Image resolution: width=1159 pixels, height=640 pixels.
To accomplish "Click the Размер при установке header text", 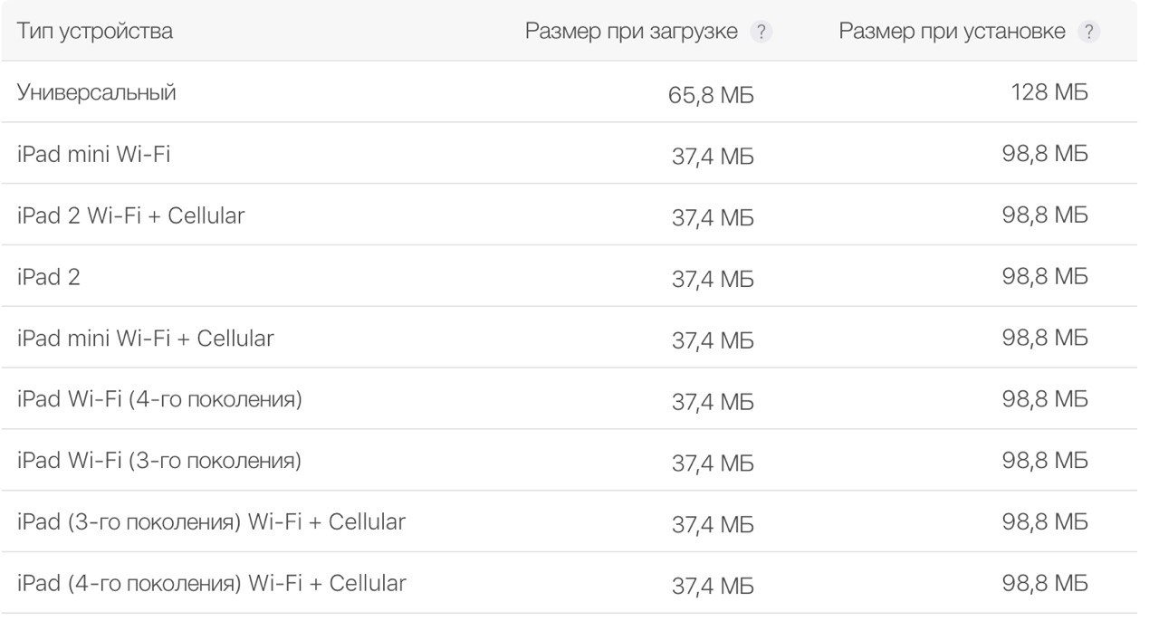I will (x=952, y=31).
